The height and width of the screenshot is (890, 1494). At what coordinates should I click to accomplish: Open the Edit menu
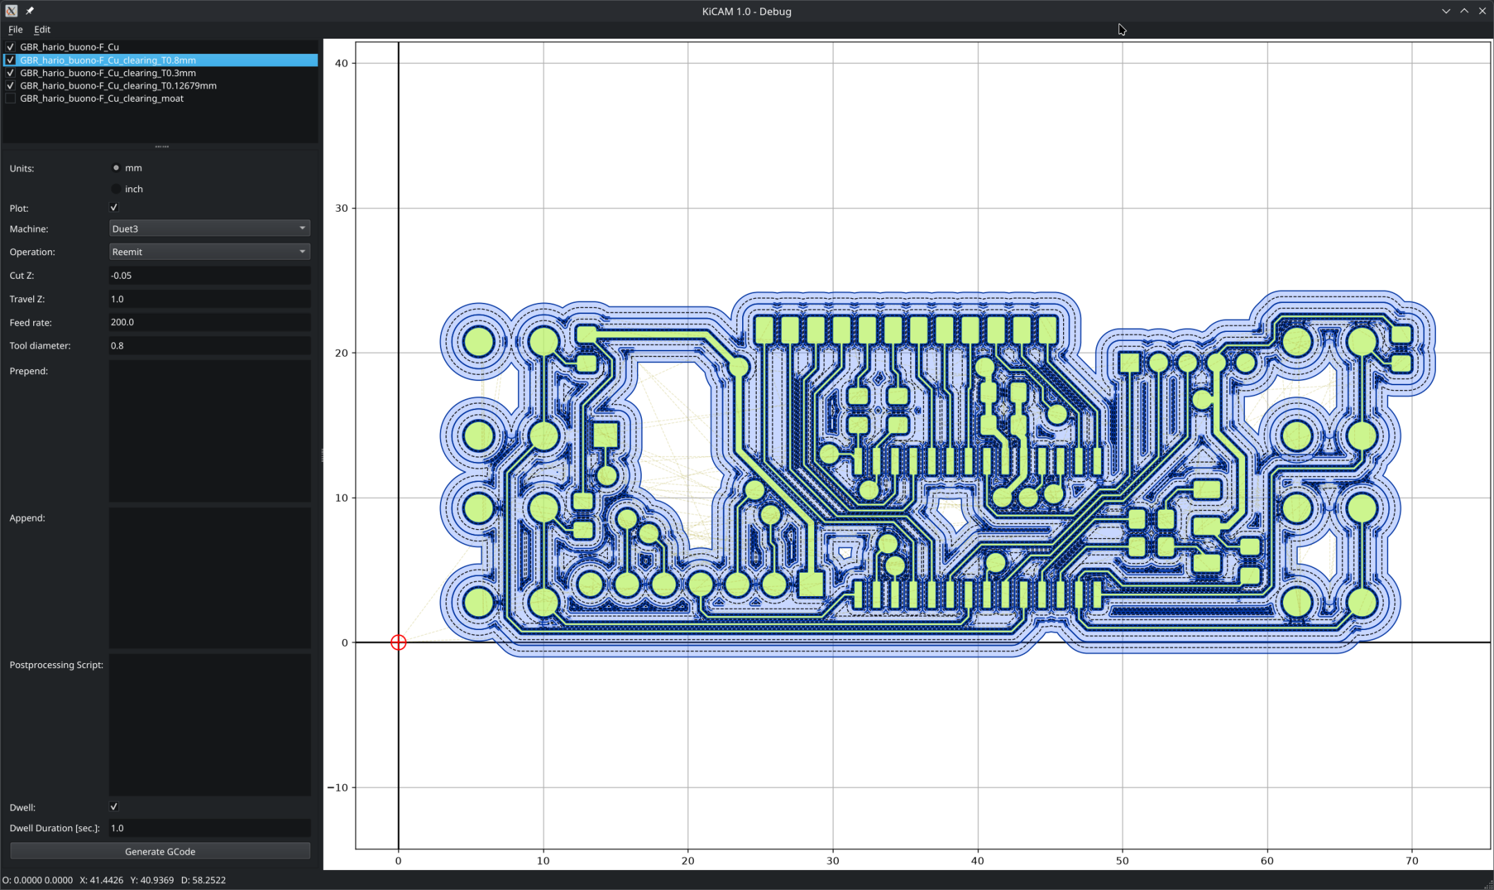[42, 30]
